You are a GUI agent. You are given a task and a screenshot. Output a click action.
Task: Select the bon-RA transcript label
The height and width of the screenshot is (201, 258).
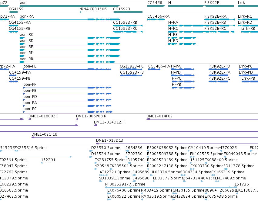pyautogui.click(x=27, y=16)
